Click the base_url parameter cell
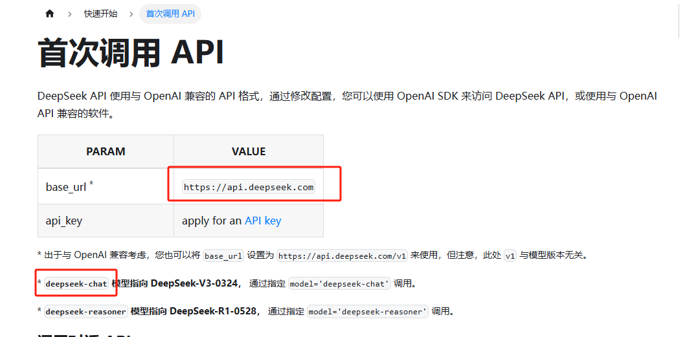 pyautogui.click(x=106, y=186)
